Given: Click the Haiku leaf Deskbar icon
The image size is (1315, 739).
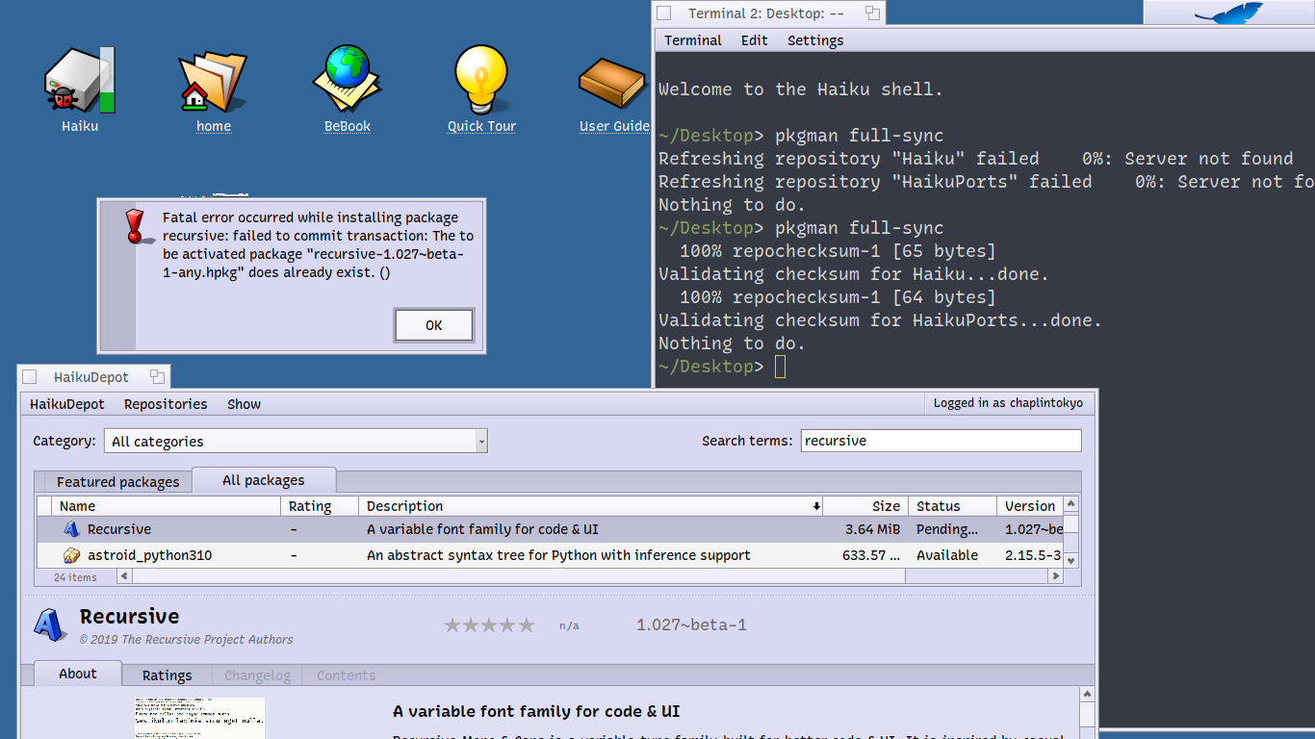Looking at the screenshot, I should (1227, 13).
